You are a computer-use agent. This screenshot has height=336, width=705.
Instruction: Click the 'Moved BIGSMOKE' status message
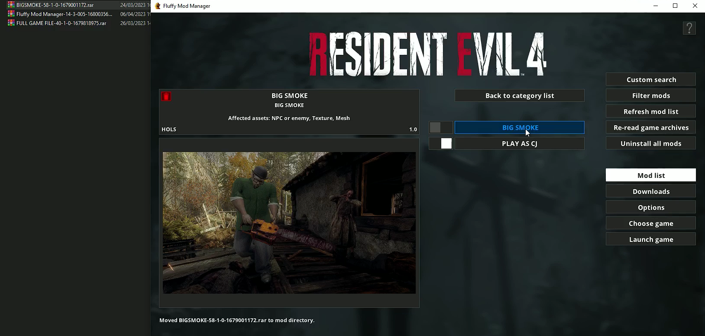tap(237, 320)
